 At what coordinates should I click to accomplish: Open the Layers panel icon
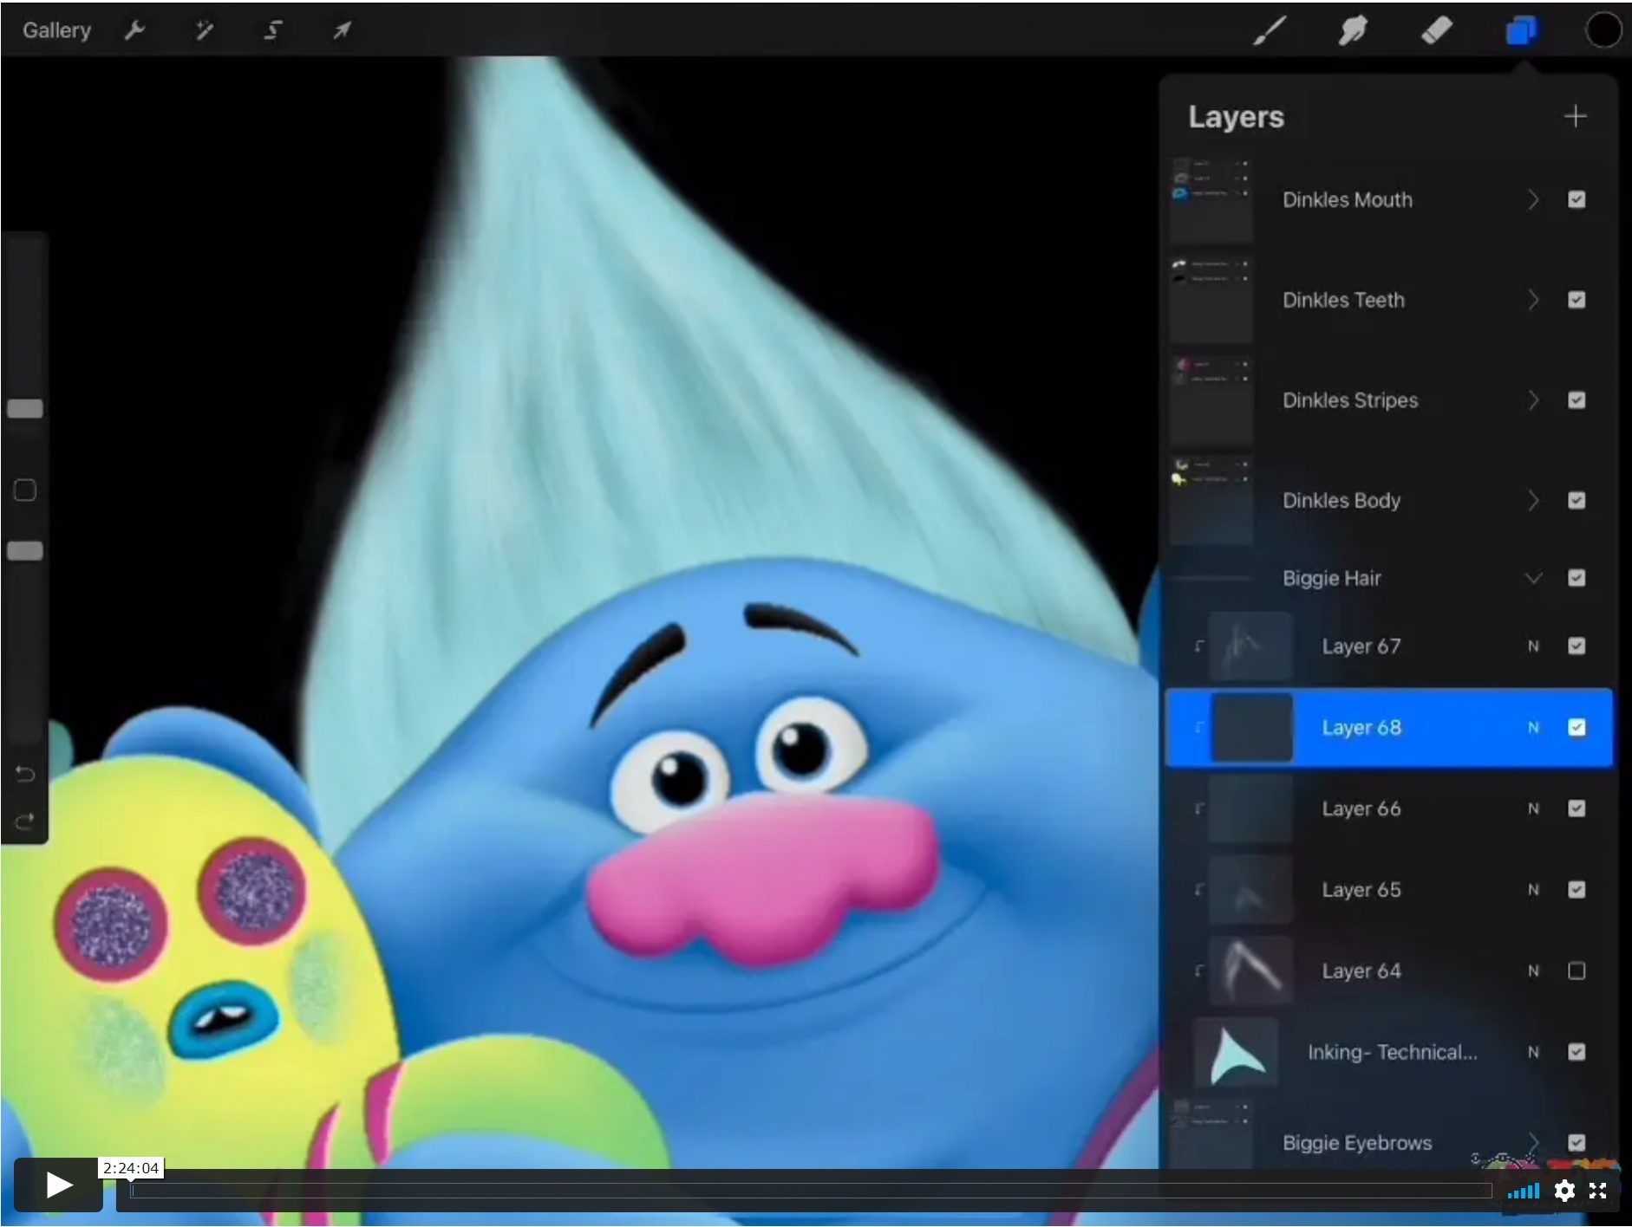(1523, 29)
